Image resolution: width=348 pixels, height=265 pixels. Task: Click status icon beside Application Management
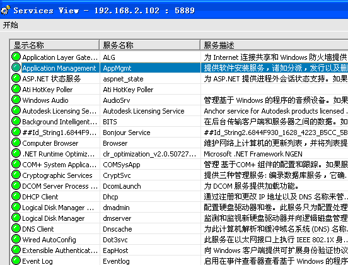(16, 68)
